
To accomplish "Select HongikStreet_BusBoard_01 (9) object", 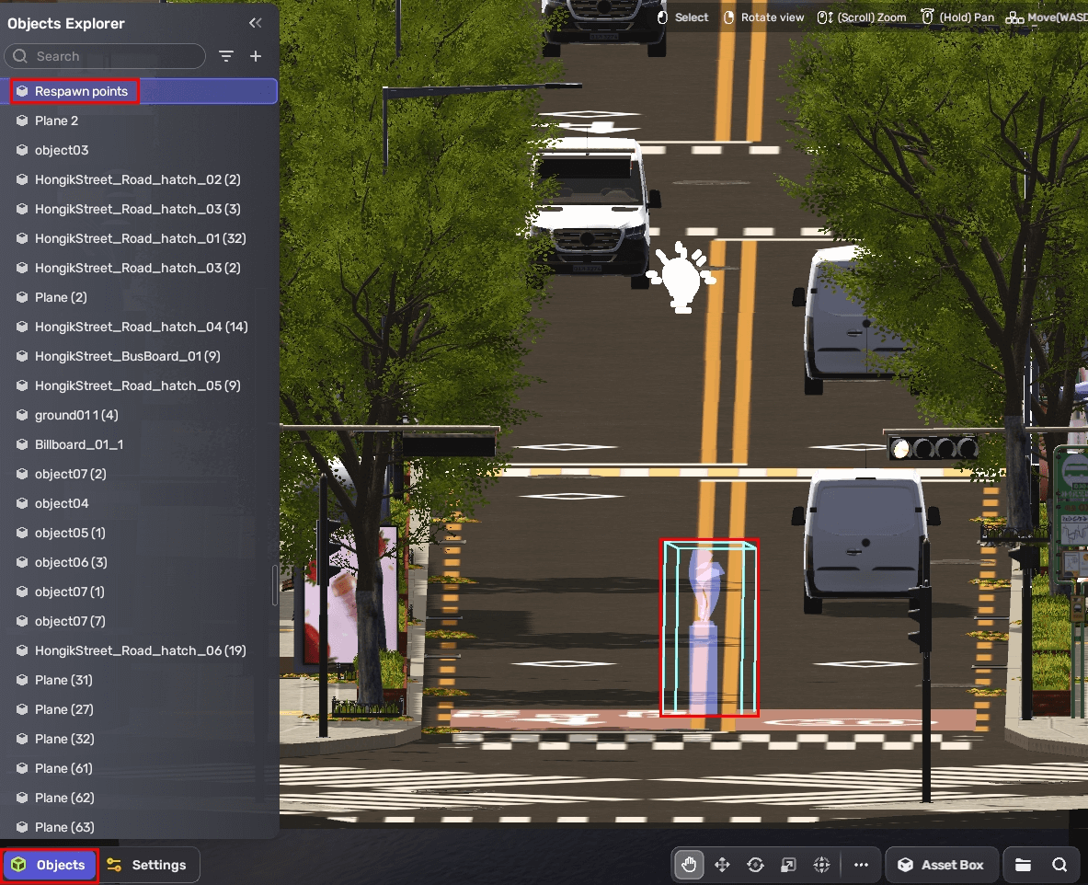I will pyautogui.click(x=127, y=356).
